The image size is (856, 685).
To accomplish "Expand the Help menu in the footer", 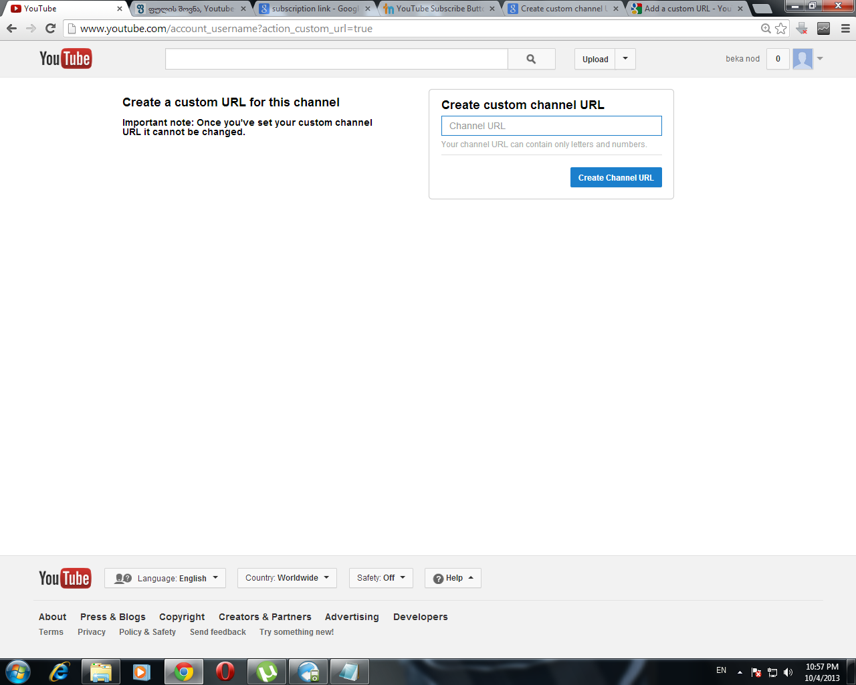I will (x=453, y=578).
